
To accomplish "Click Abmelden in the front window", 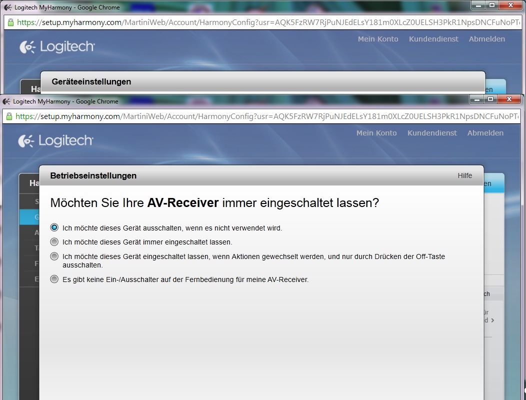I will click(x=485, y=133).
